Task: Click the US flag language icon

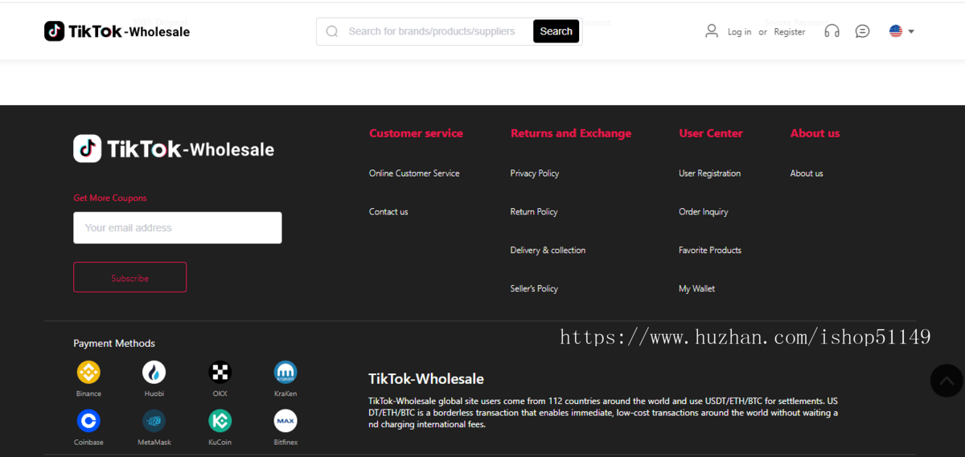Action: pos(896,31)
